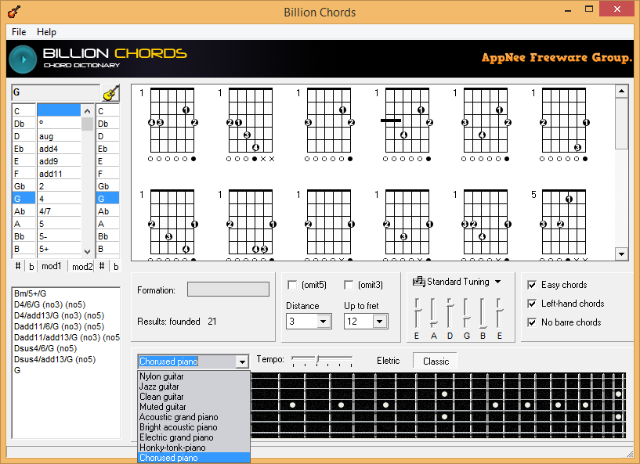
Task: Click the Standard Tuning sheet music icon
Action: pos(419,282)
